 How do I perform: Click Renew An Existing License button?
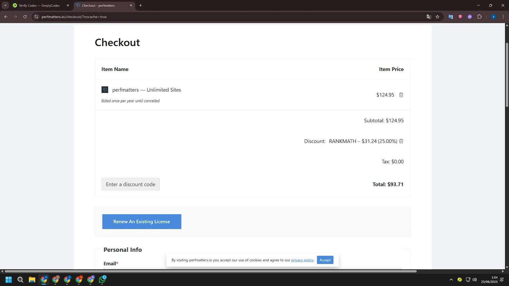tap(142, 222)
